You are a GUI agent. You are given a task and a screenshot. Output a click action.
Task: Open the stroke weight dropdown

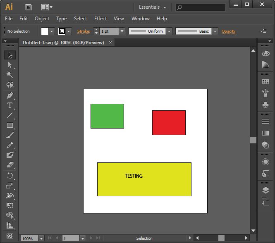(122, 31)
